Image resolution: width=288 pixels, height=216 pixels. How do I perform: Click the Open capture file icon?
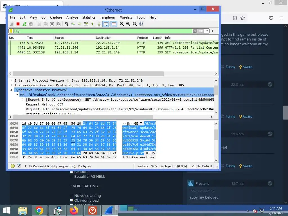39,24
